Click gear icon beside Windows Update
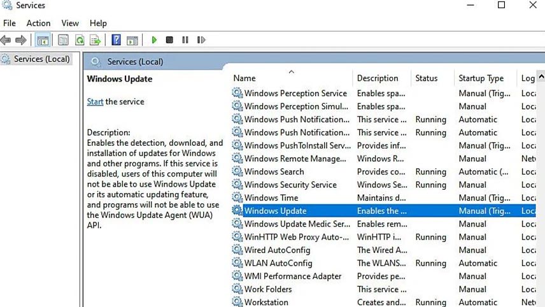 237,211
